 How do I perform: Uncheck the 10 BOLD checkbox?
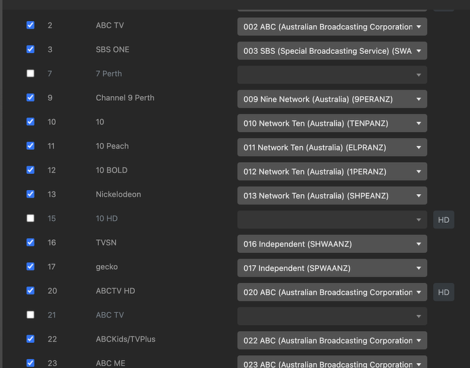(x=30, y=170)
